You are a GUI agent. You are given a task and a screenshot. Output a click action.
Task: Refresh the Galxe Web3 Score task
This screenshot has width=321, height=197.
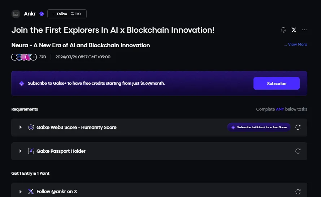(298, 127)
